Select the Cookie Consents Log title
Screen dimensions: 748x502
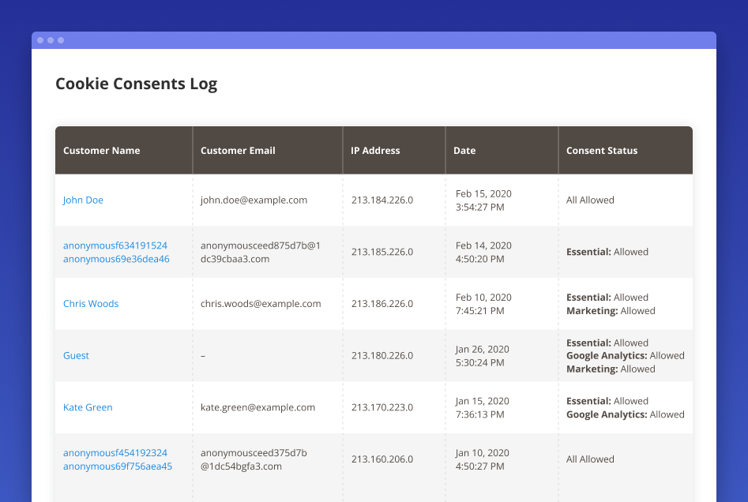click(136, 84)
